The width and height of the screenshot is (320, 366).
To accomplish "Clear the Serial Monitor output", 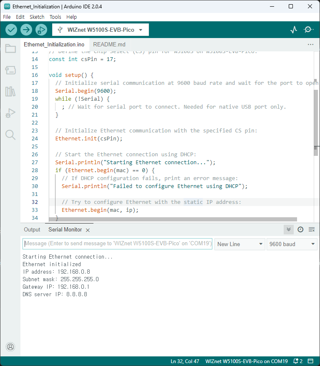I will (x=312, y=229).
